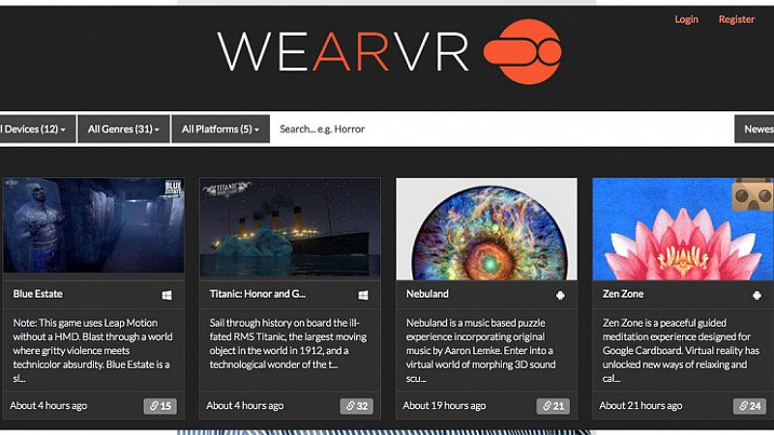The width and height of the screenshot is (774, 435).
Task: Click the Zen Zone lotus thumbnail
Action: [x=683, y=229]
